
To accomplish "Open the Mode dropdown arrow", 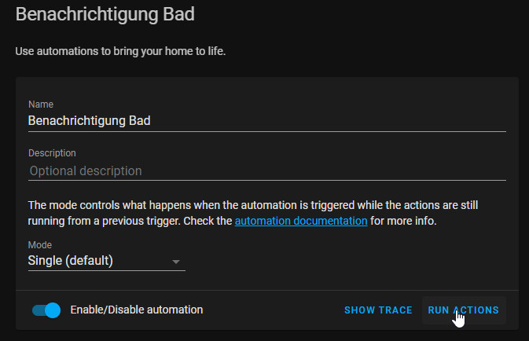I will (176, 261).
